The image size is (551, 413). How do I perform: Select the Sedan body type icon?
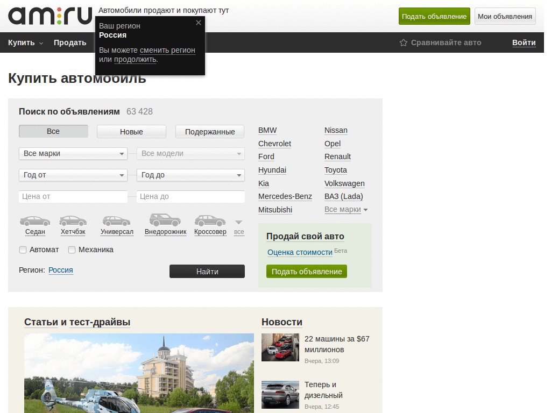[x=35, y=221]
